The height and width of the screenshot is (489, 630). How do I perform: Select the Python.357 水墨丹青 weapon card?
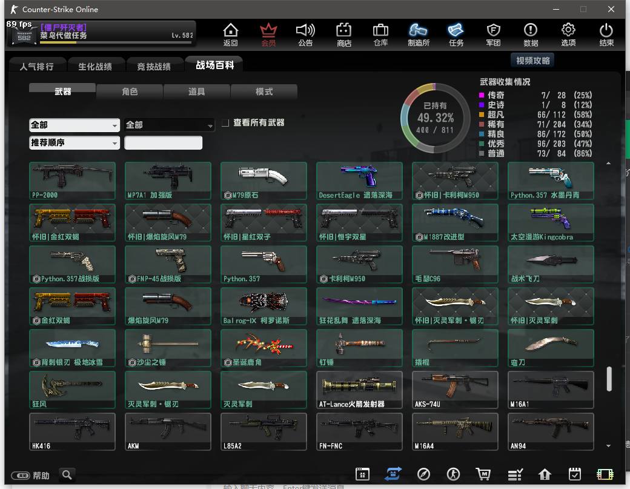point(551,181)
